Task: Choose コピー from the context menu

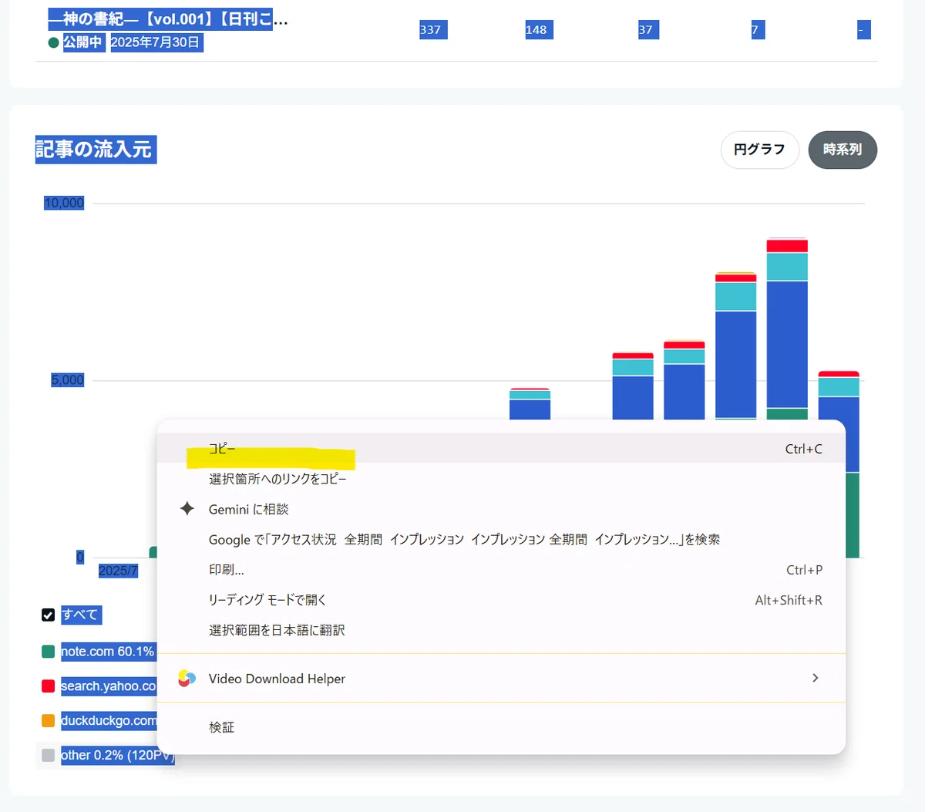Action: pos(501,449)
